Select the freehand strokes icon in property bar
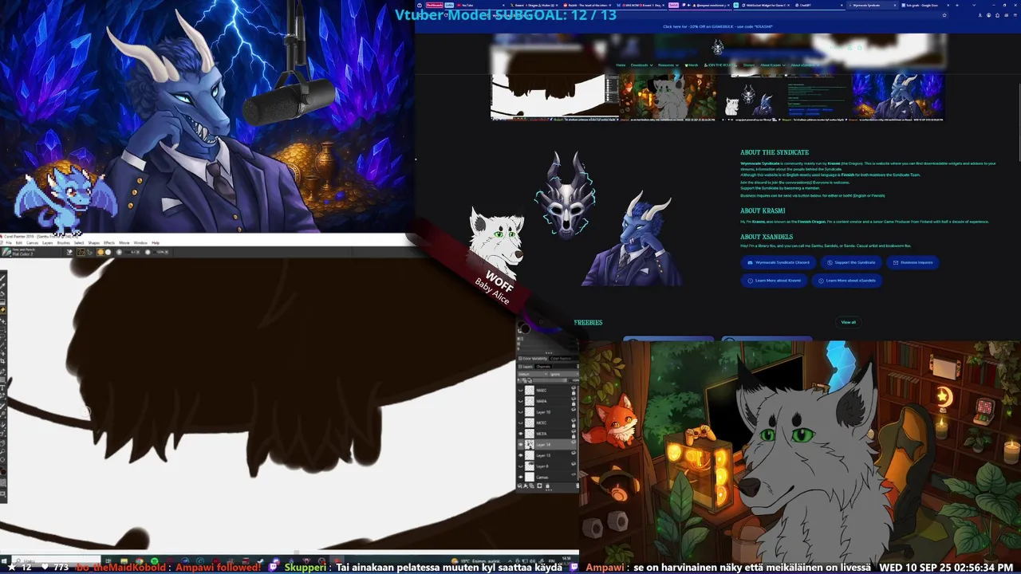This screenshot has width=1021, height=574. [81, 252]
